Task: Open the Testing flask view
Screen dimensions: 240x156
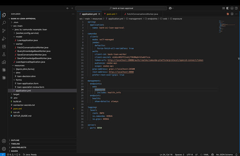Action: (4, 54)
